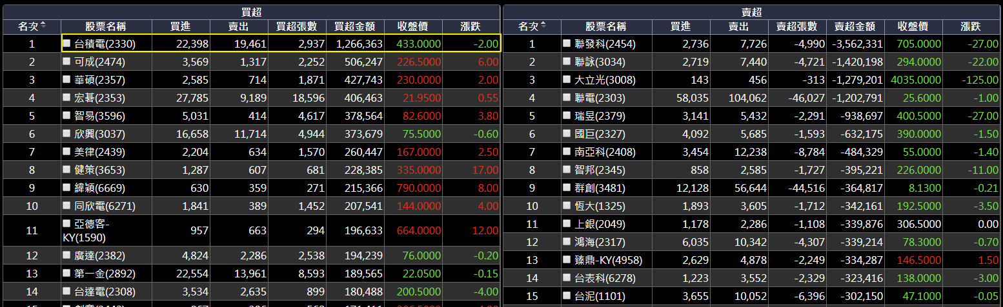
Task: Click closing price 790.0000
Action: [x=419, y=188]
